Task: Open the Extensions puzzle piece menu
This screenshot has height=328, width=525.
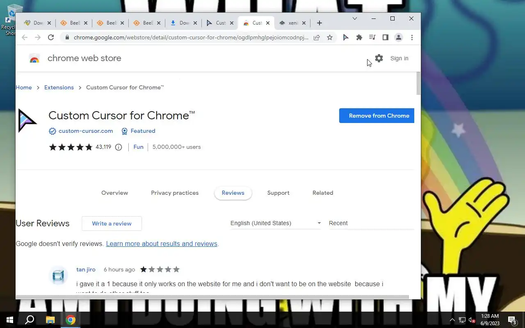Action: click(x=359, y=37)
